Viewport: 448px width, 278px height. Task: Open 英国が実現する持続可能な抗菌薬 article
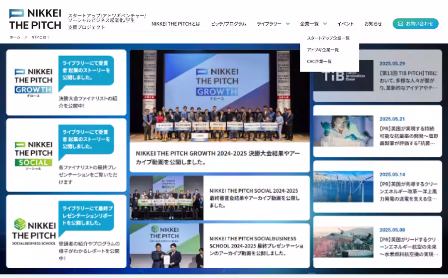(x=409, y=136)
